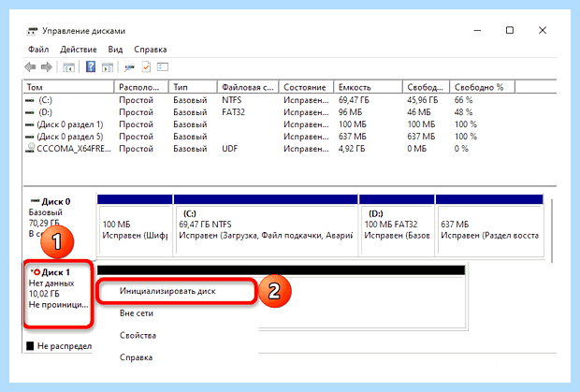Click the disk pane vertical scrollbar
580x392 pixels.
(x=552, y=231)
